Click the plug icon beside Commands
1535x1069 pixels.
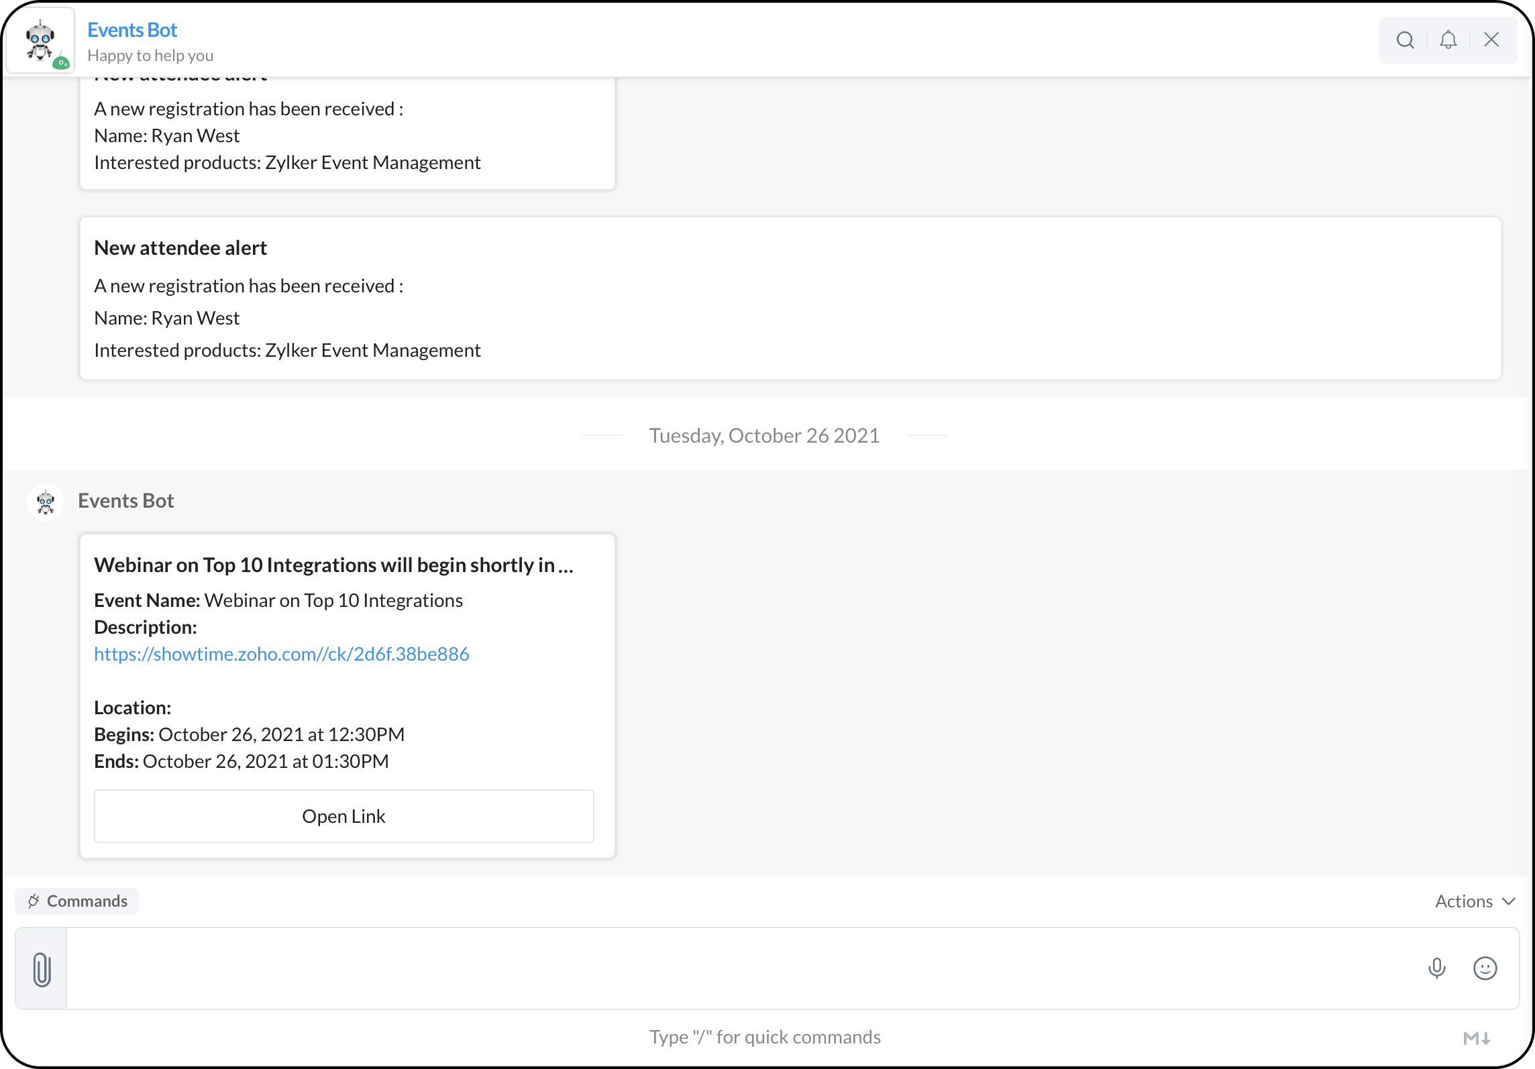pyautogui.click(x=34, y=901)
